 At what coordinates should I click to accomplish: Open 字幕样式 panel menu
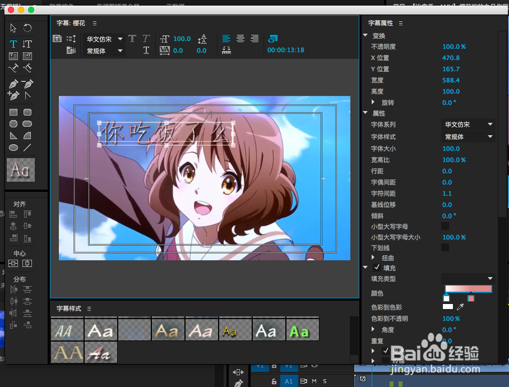[89, 308]
